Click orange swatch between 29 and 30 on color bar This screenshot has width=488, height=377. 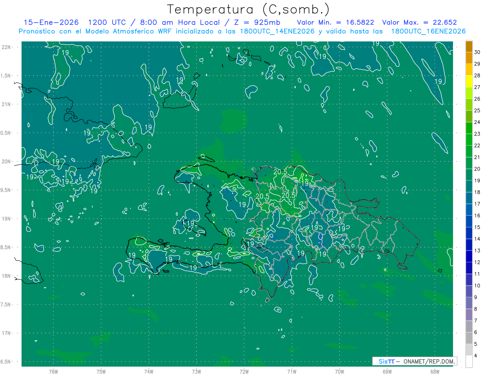click(469, 58)
